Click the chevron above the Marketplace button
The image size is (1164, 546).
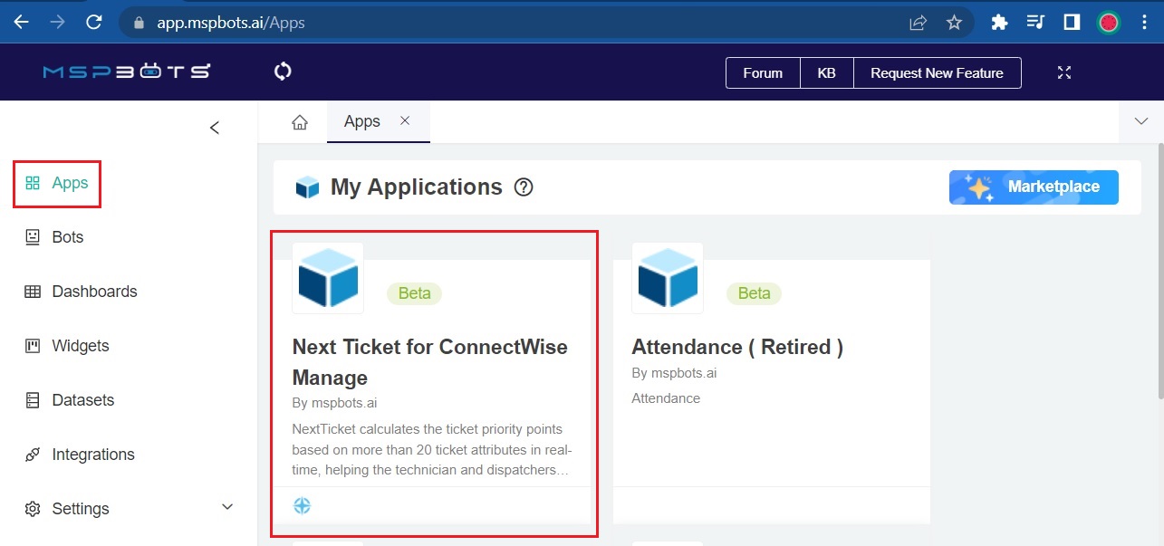[1140, 120]
